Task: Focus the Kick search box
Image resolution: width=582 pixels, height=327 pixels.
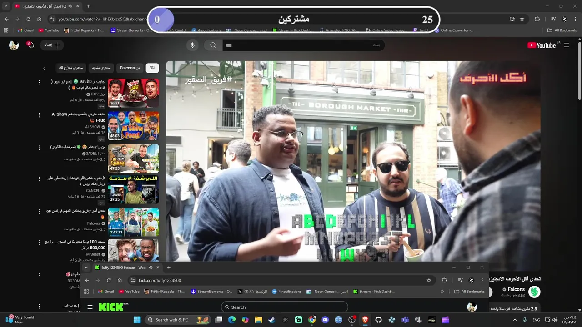Action: tap(285, 307)
